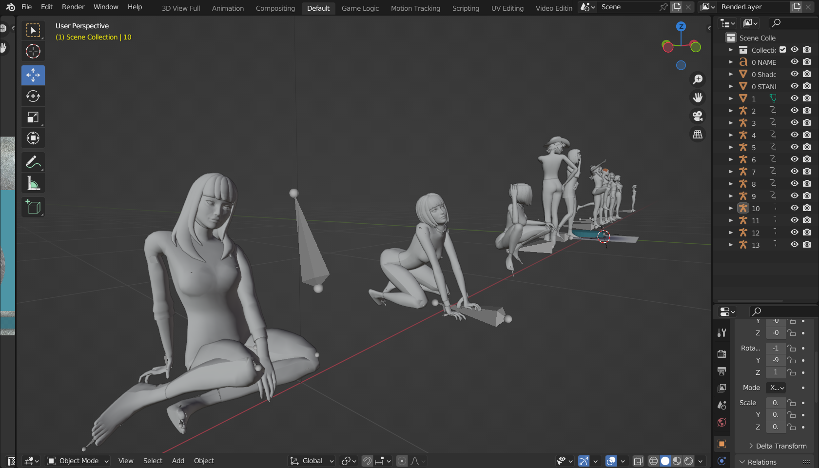The height and width of the screenshot is (468, 819).
Task: Click the pan hand viewport icon
Action: coord(698,97)
